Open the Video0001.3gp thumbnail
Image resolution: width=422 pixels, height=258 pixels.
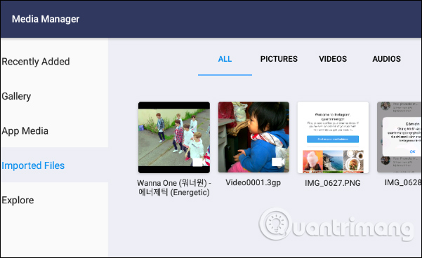tap(253, 137)
